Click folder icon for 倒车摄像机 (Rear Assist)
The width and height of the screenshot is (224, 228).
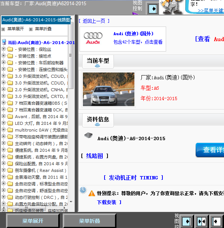pos(10,170)
